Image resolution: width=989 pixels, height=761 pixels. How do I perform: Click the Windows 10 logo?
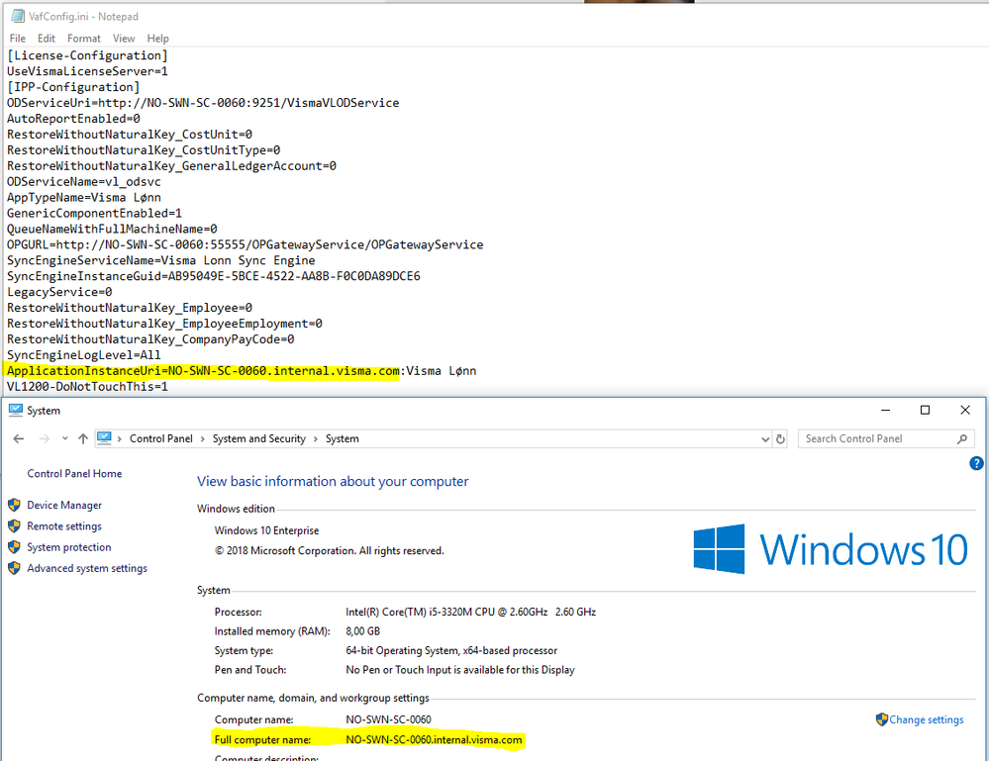[831, 548]
